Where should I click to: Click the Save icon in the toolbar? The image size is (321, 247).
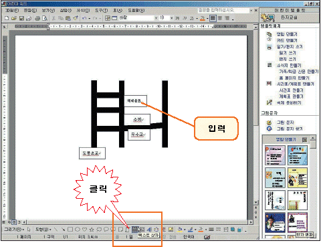[x=21, y=18]
